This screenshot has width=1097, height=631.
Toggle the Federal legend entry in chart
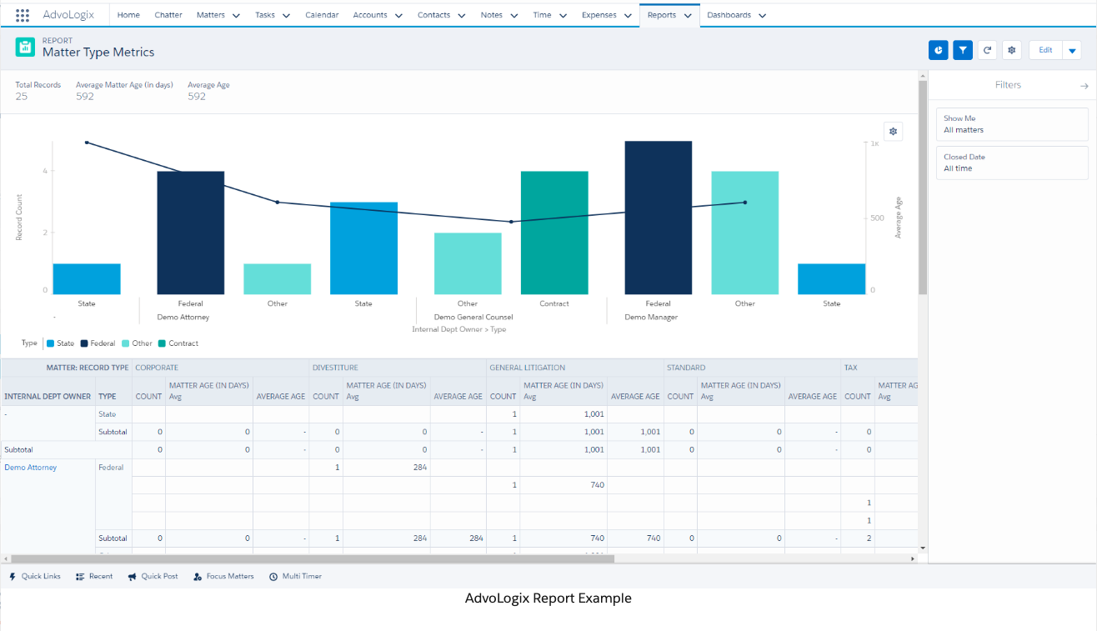point(98,343)
